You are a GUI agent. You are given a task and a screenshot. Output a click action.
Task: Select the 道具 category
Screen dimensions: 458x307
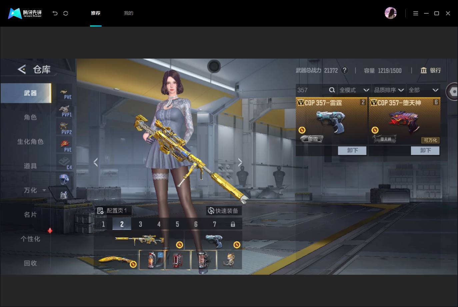click(30, 166)
